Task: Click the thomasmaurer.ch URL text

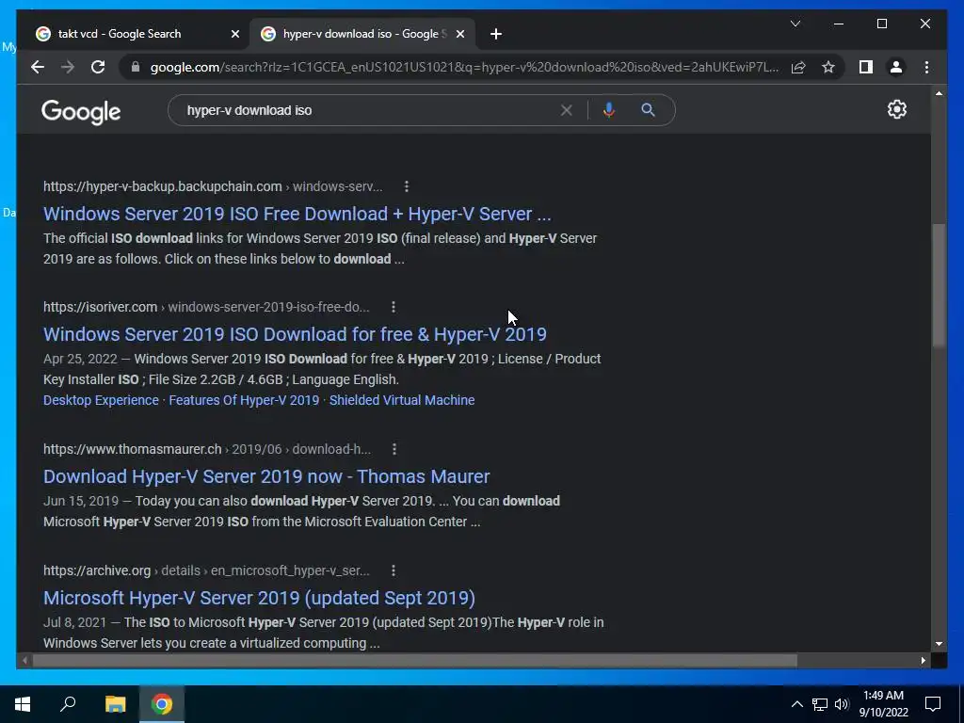Action: 132,449
